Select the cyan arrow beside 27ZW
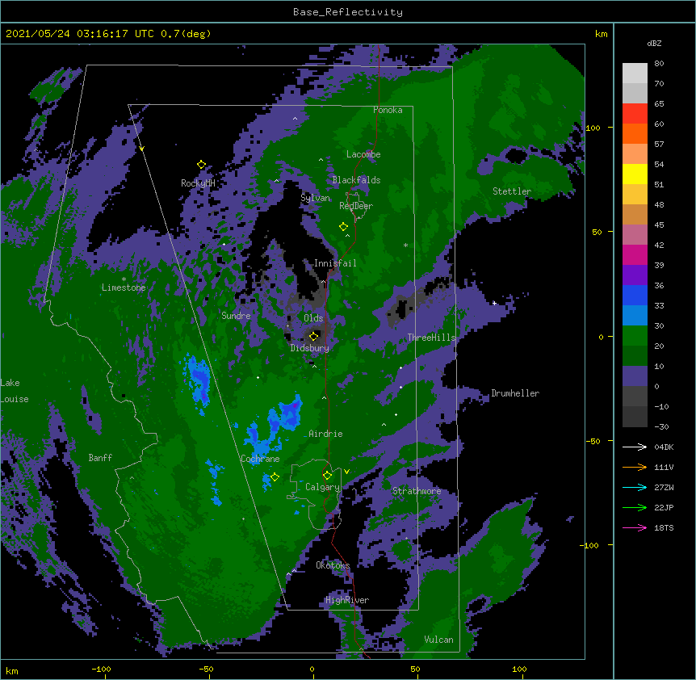 635,487
